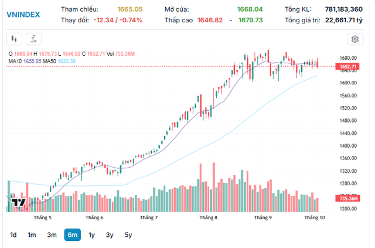Viewport: 375px width, 248px height.
Task: Show the 3y time range
Action: coord(110,235)
